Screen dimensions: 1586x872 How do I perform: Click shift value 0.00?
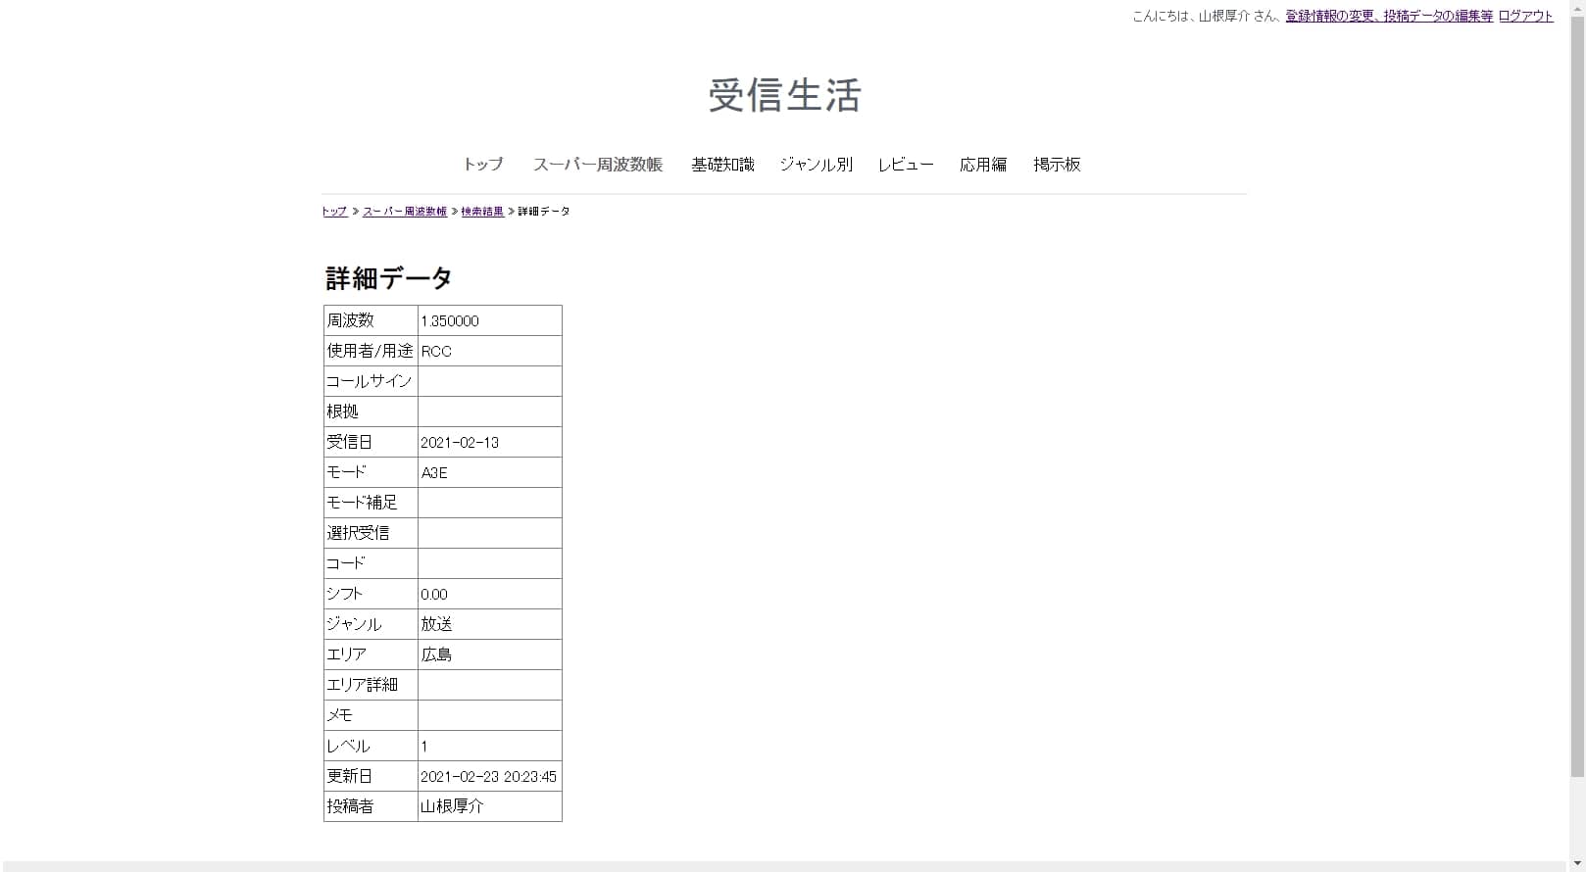434,594
